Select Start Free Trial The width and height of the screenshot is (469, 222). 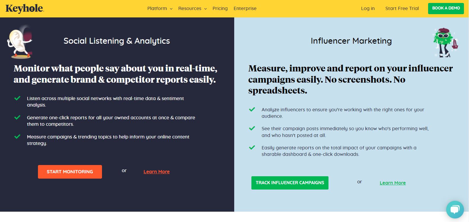402,9
